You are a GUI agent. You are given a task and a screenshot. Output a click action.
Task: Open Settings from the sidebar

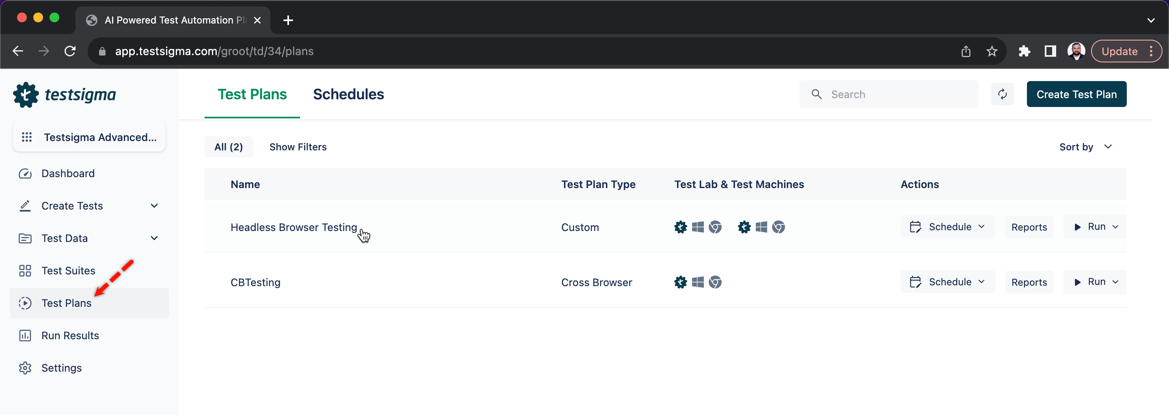(89, 368)
